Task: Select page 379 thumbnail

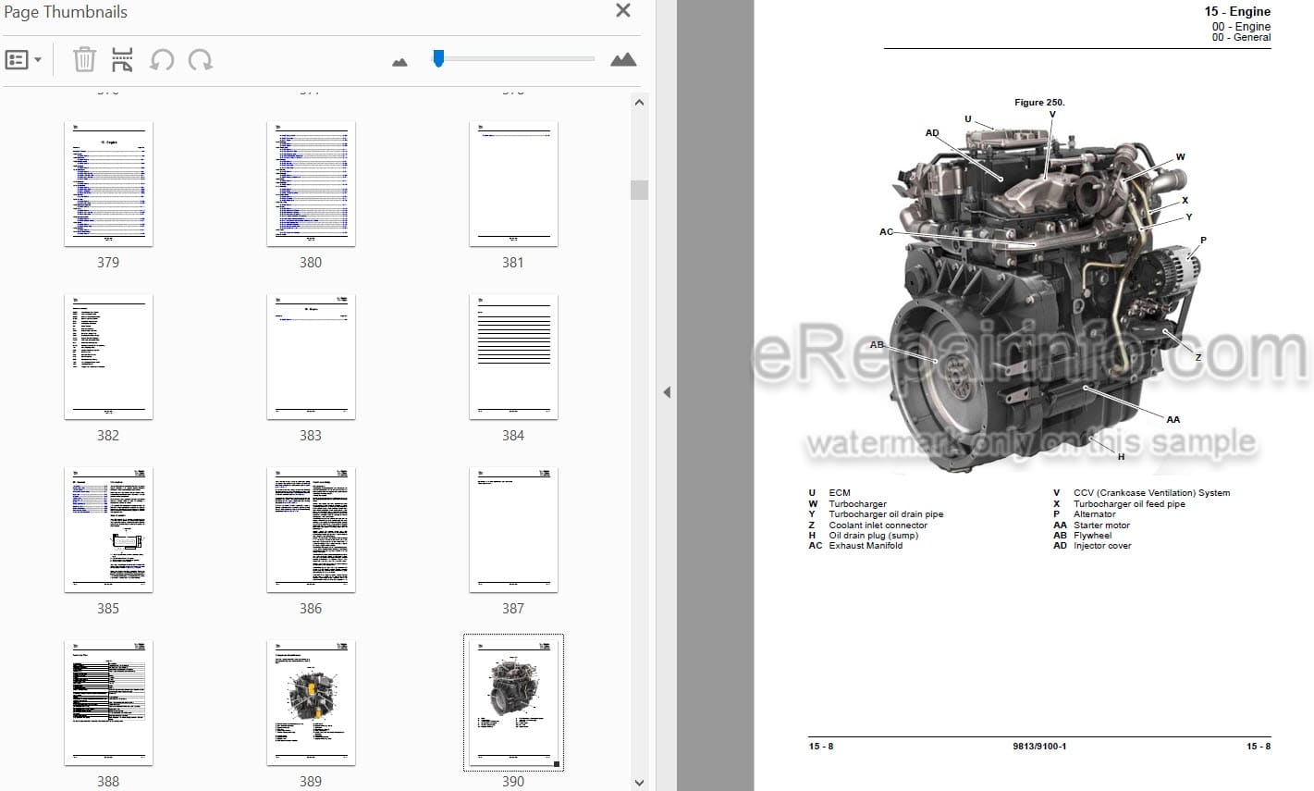Action: pos(108,184)
